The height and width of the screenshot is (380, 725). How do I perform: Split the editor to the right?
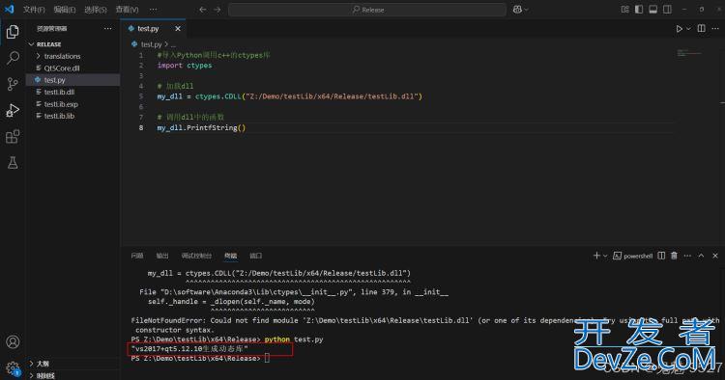702,29
